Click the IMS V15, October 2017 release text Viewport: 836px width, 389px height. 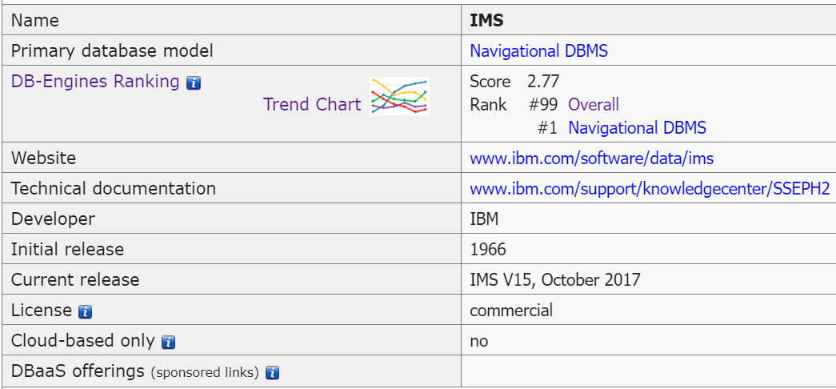(x=555, y=280)
